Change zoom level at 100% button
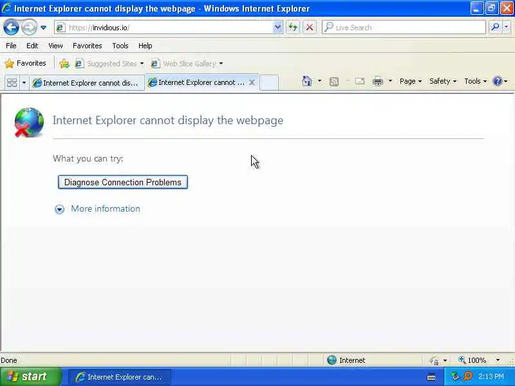This screenshot has height=386, width=515. tap(473, 360)
